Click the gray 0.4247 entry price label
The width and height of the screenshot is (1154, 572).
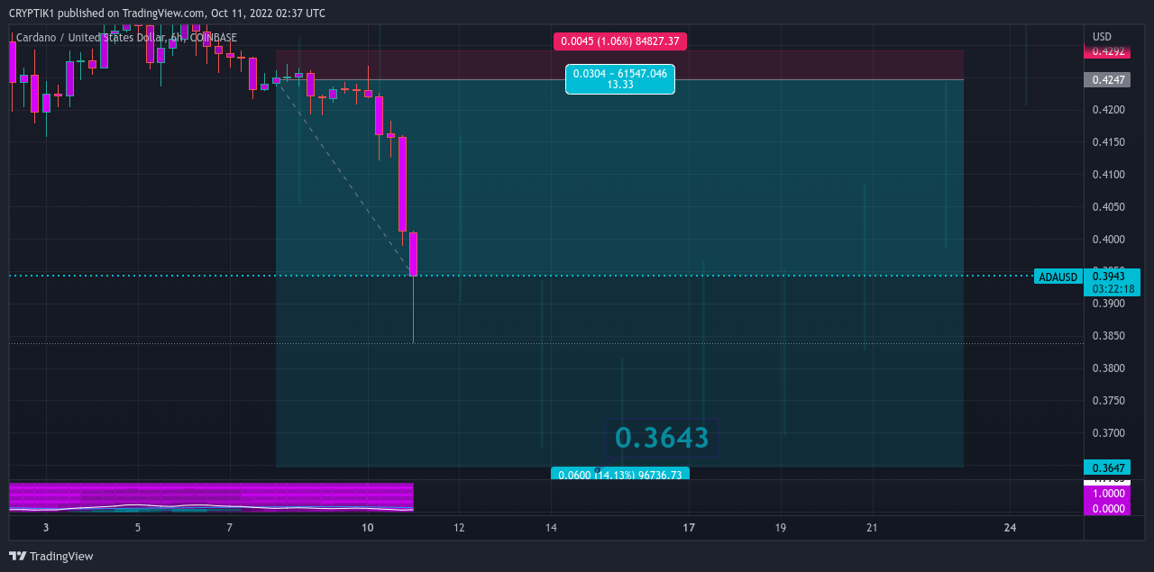(1107, 80)
